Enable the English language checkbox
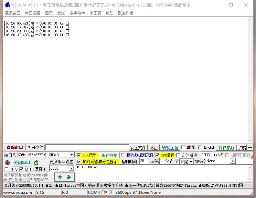256x198 pixels. (200, 147)
